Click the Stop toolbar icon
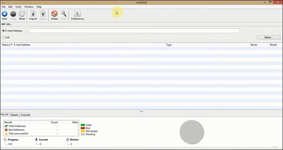The image size is (283, 150). 13,14
